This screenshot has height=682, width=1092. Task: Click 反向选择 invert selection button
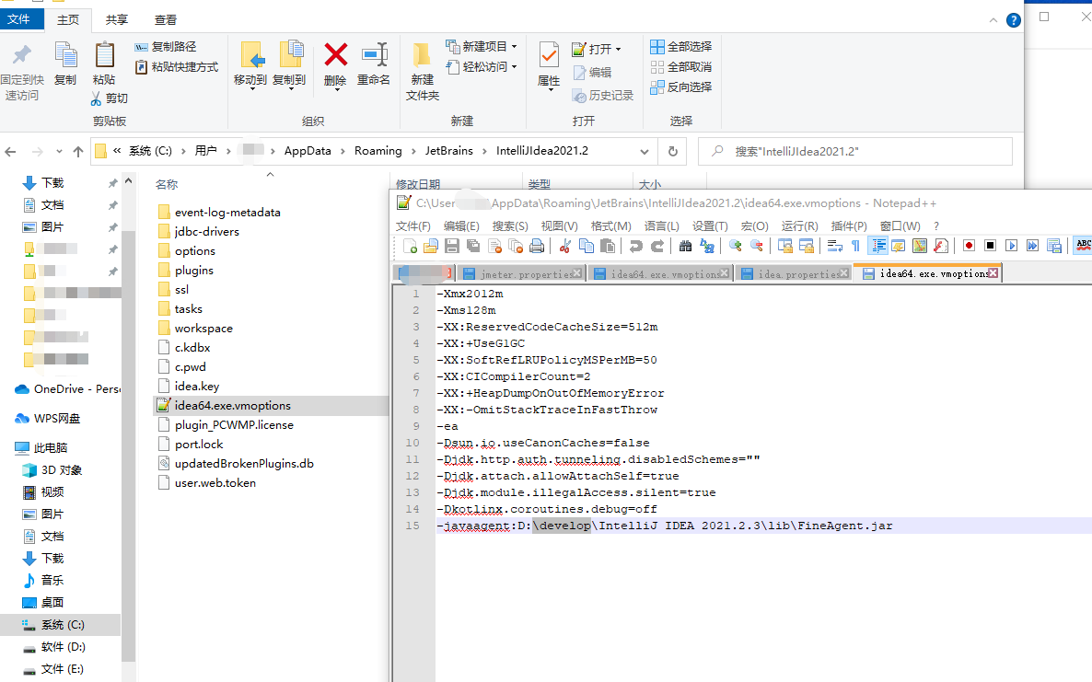click(680, 87)
